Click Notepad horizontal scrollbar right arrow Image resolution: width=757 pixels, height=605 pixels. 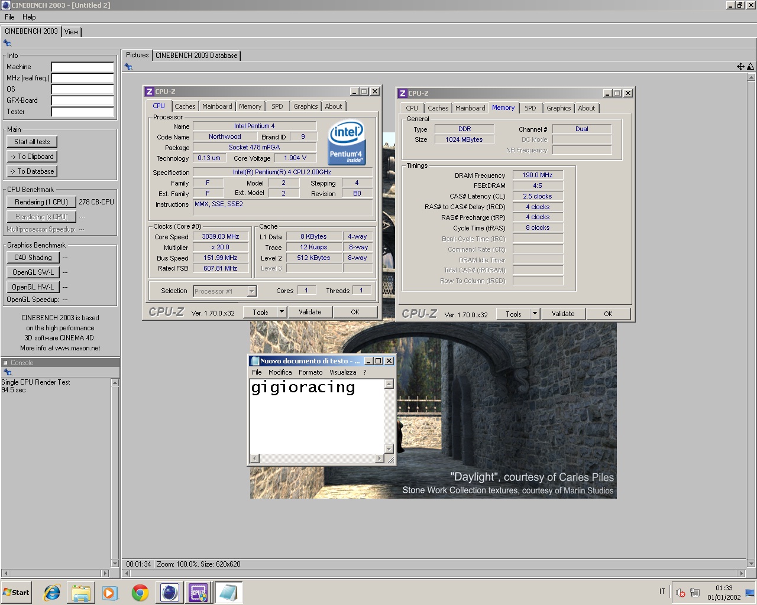pyautogui.click(x=380, y=458)
